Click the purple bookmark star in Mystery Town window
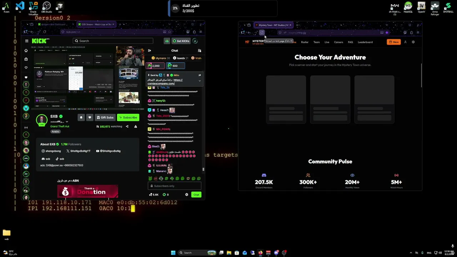 click(x=387, y=32)
